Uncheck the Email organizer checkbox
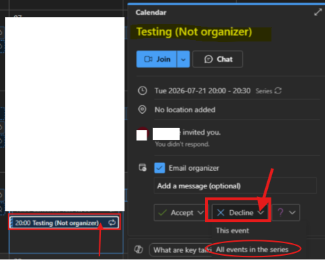This screenshot has width=325, height=260. (x=159, y=168)
